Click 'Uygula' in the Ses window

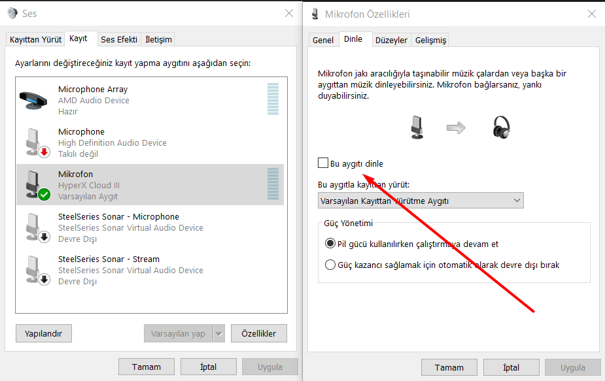tap(270, 367)
